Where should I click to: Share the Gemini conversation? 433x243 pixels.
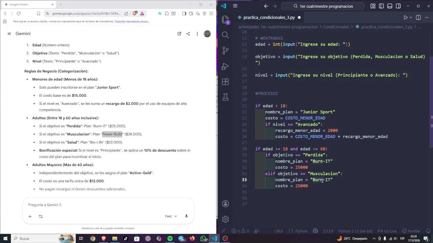pyautogui.click(x=188, y=34)
